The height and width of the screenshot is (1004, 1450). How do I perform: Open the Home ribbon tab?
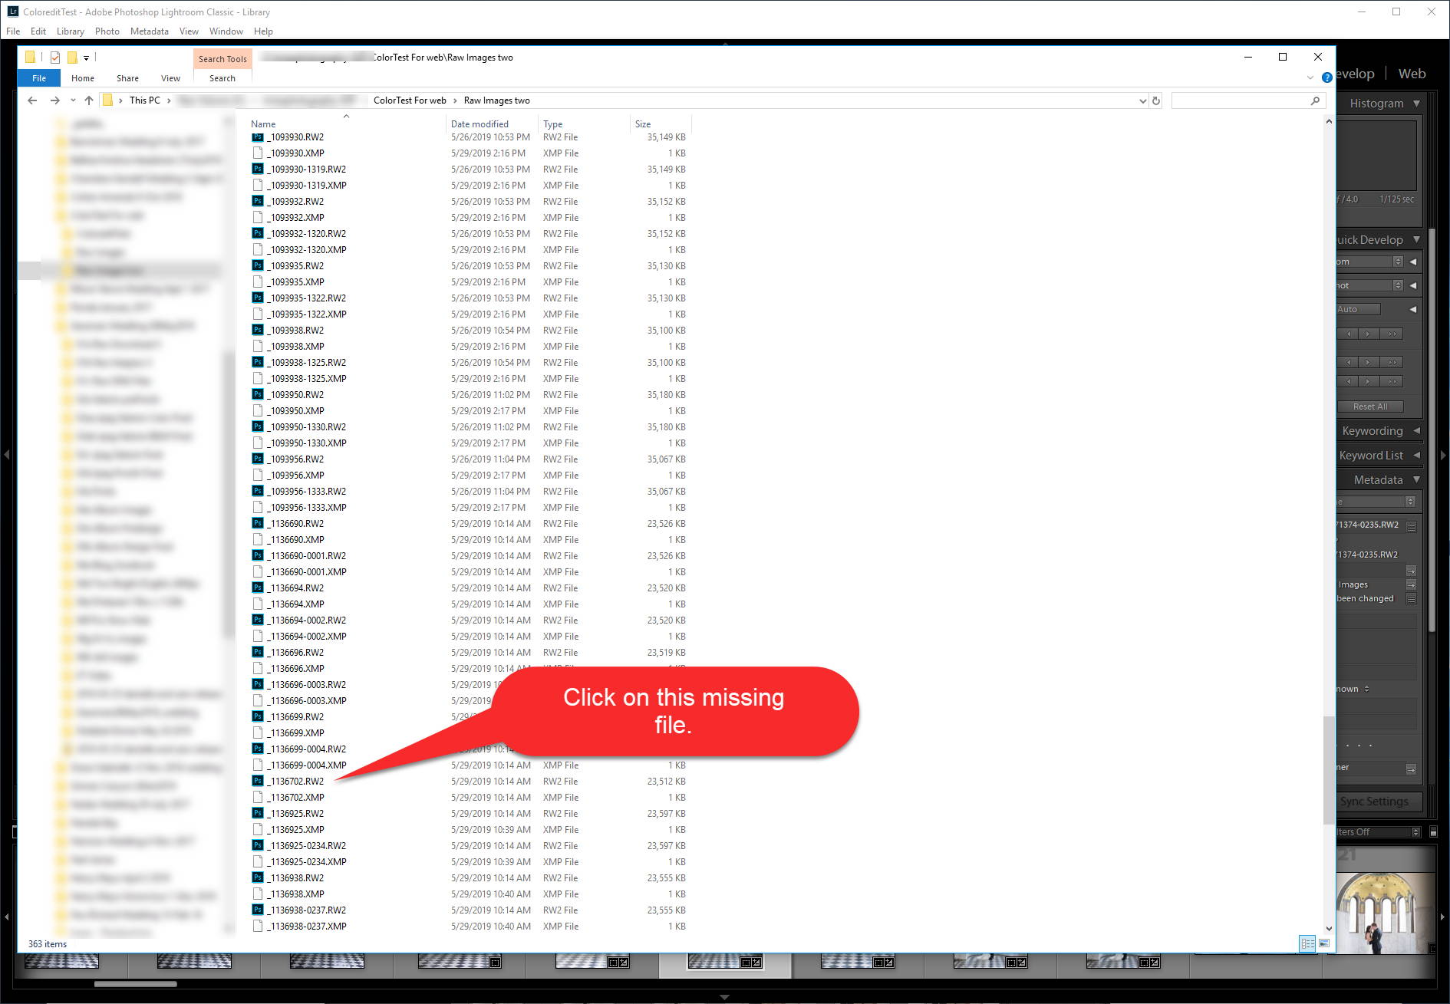83,78
